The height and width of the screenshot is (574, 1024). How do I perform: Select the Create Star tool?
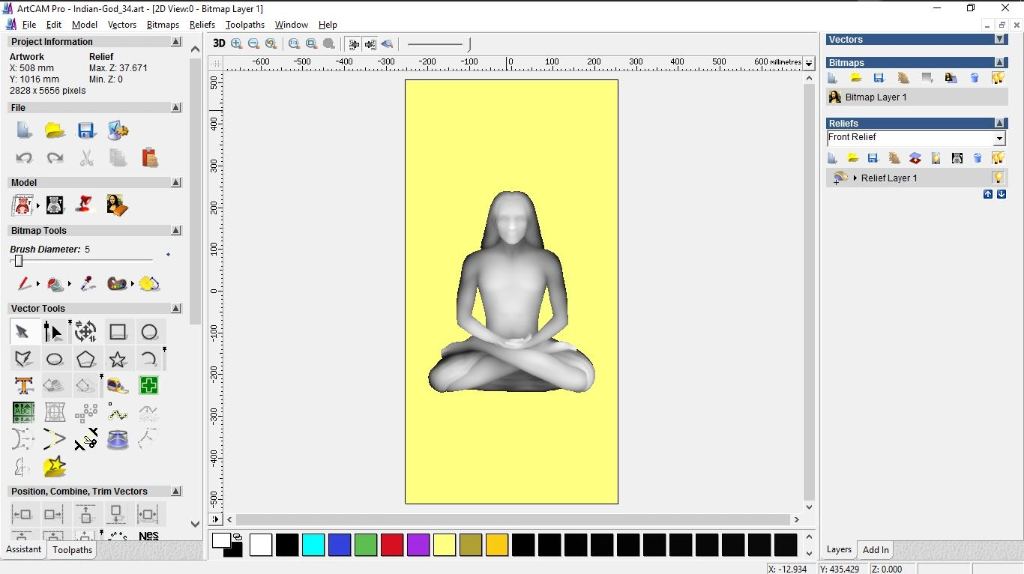pyautogui.click(x=118, y=359)
